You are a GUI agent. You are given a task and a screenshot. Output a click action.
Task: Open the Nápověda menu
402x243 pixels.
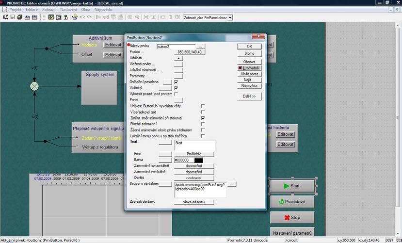click(103, 10)
